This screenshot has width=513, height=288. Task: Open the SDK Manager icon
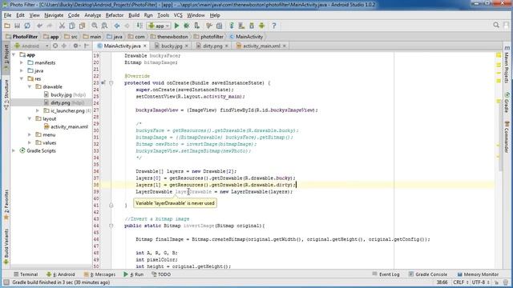(252, 26)
